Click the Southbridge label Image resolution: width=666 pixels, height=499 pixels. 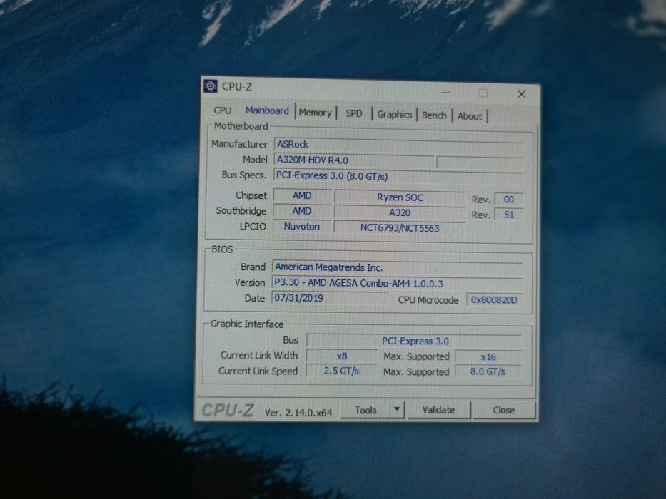point(241,210)
